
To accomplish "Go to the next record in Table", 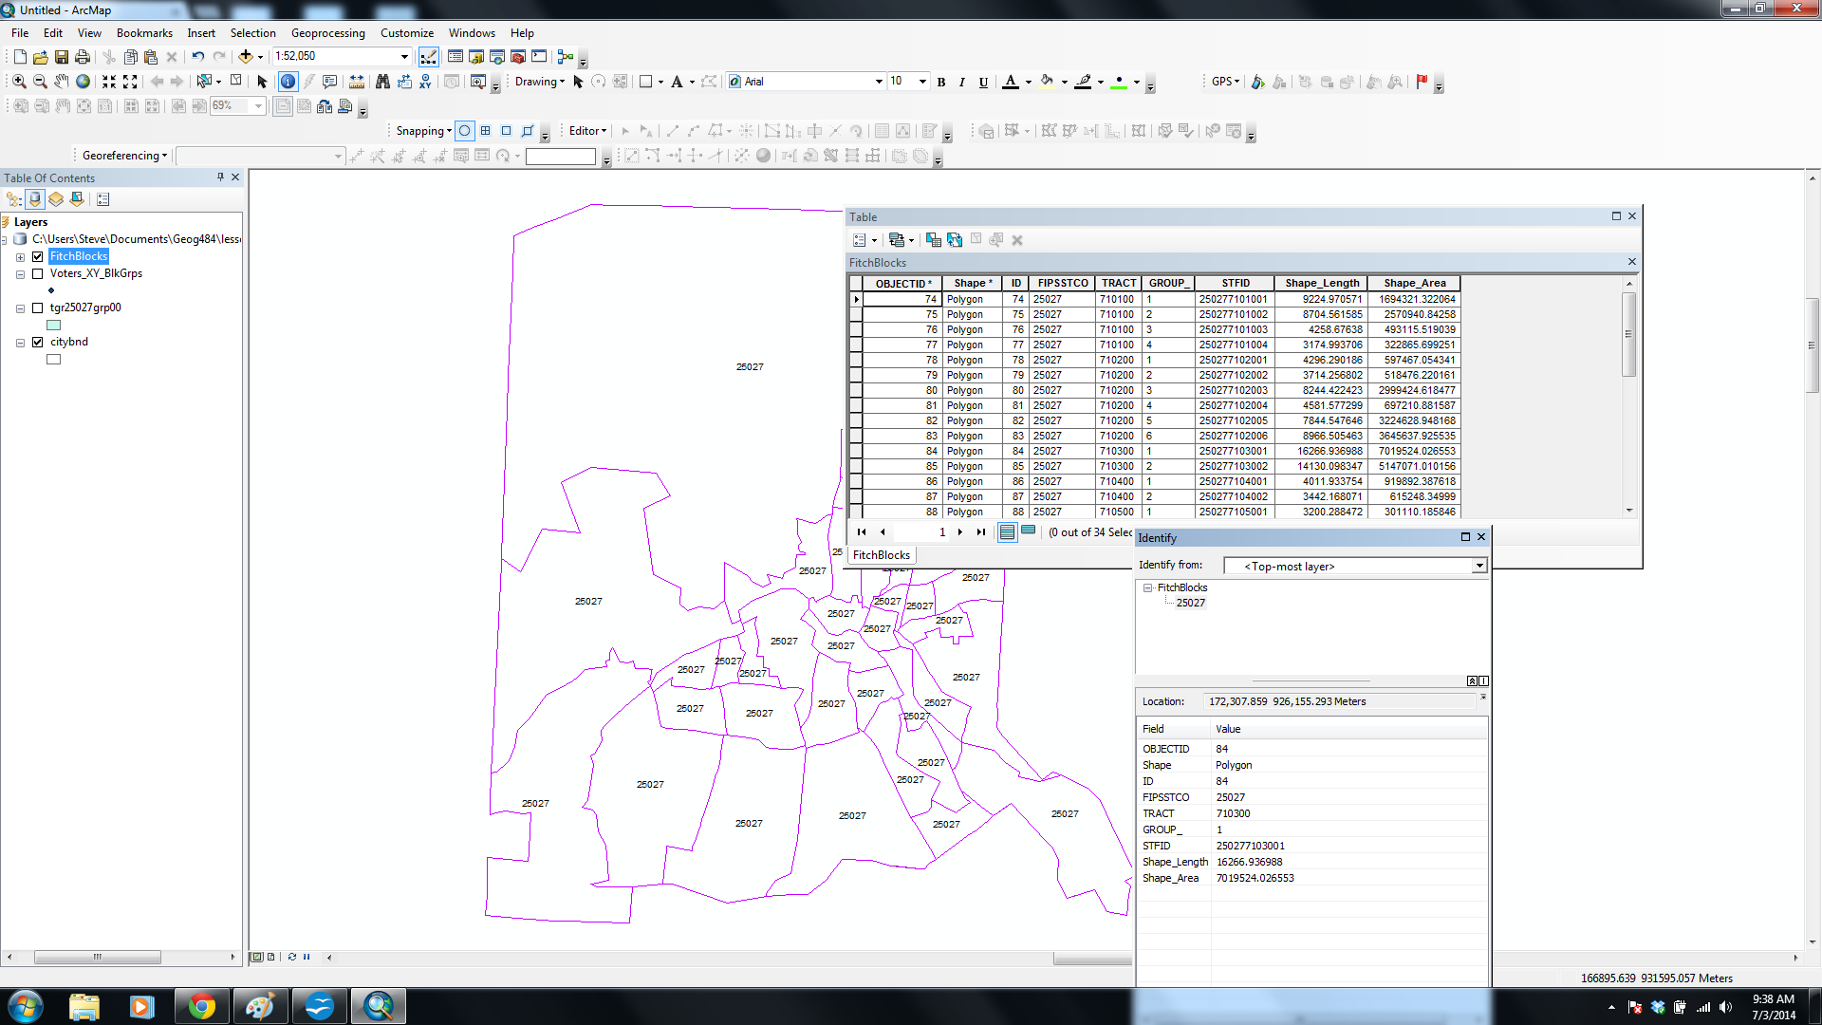I will 960,532.
